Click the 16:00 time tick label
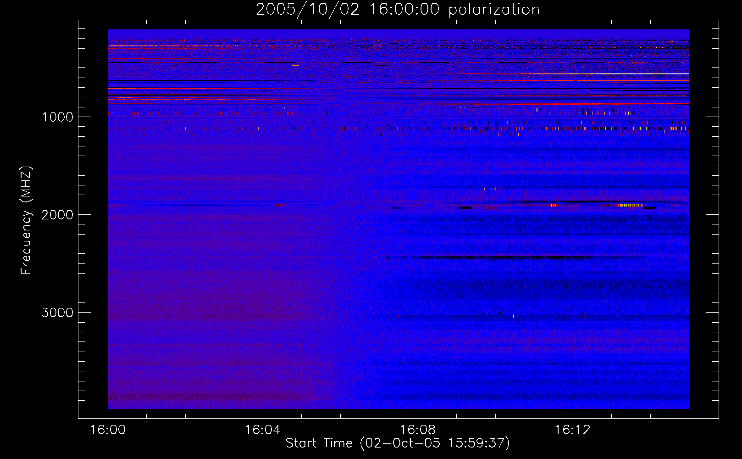 [x=108, y=430]
